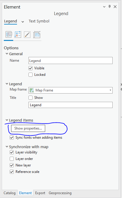Viewport: 122px width, 198px height.
Task: Collapse the Synchronize with map section
Action: (x=7, y=147)
